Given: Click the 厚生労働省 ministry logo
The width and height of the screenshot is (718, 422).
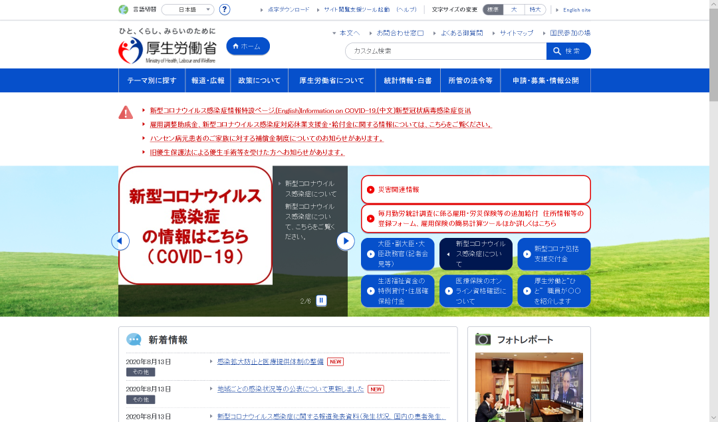Looking at the screenshot, I should (x=168, y=50).
